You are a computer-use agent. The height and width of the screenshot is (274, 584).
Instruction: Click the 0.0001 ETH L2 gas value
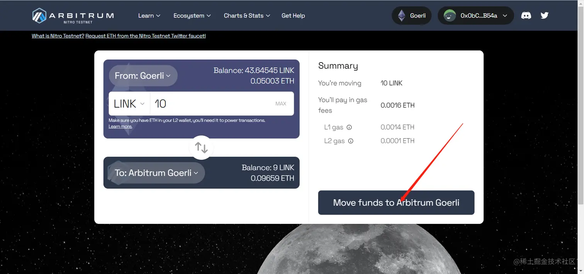pyautogui.click(x=397, y=141)
